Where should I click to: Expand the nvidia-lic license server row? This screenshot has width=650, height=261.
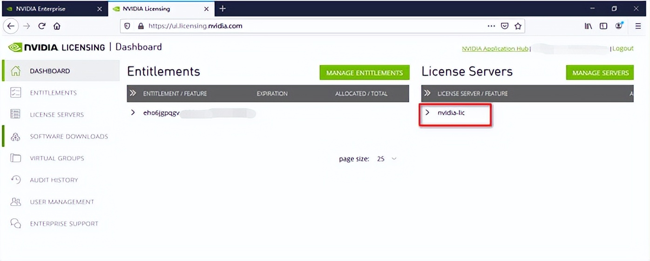pos(427,113)
